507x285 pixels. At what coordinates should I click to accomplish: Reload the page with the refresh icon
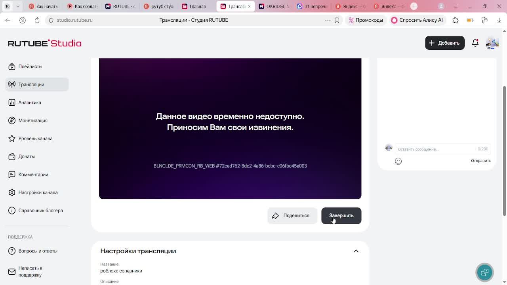pos(37,20)
